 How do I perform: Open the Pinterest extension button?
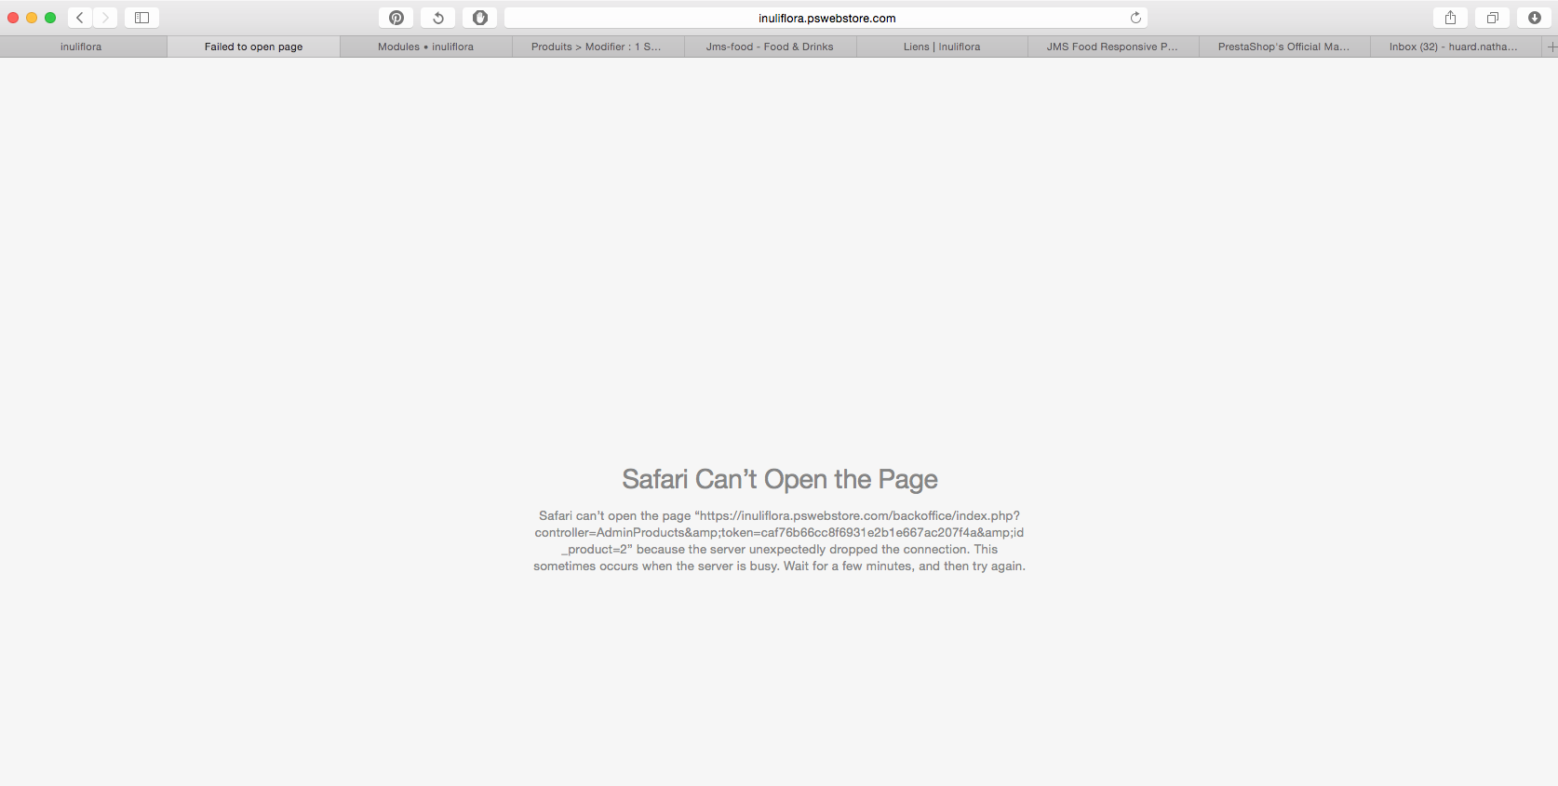[x=396, y=18]
